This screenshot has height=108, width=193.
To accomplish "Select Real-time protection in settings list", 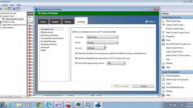I will (x=49, y=35).
